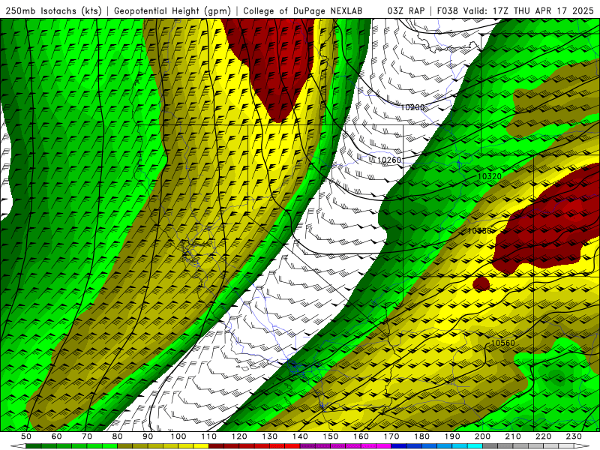Click the 180 value on the color scale
Screen dimensions: 600x450
(x=422, y=436)
